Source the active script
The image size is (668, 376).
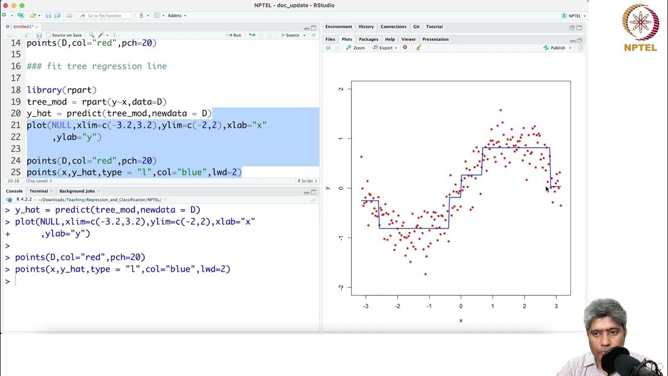tap(289, 35)
